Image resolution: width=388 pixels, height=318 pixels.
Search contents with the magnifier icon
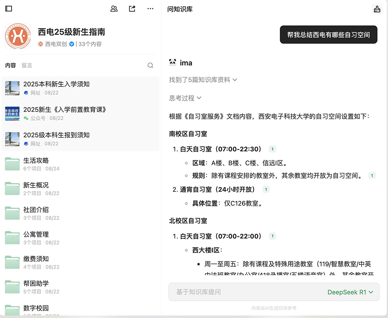150,65
